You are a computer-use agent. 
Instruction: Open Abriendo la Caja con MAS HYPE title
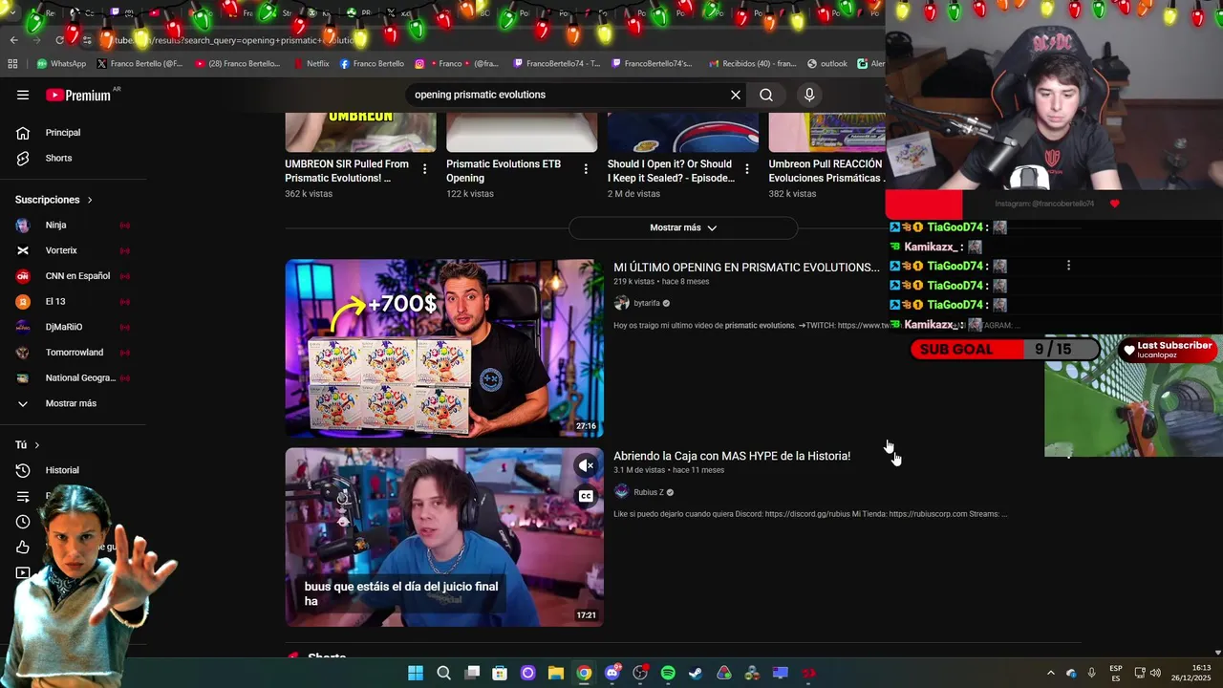[732, 456]
